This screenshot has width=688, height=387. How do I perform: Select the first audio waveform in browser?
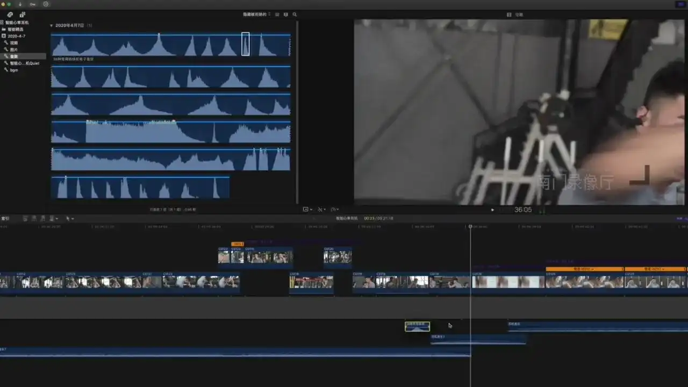pyautogui.click(x=170, y=45)
